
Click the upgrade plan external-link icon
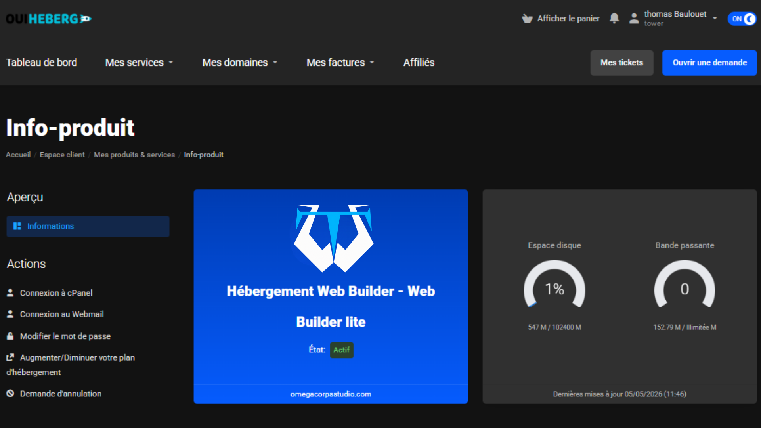[10, 357]
